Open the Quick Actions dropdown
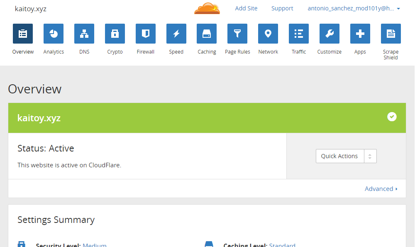The width and height of the screenshot is (415, 247). tap(346, 156)
